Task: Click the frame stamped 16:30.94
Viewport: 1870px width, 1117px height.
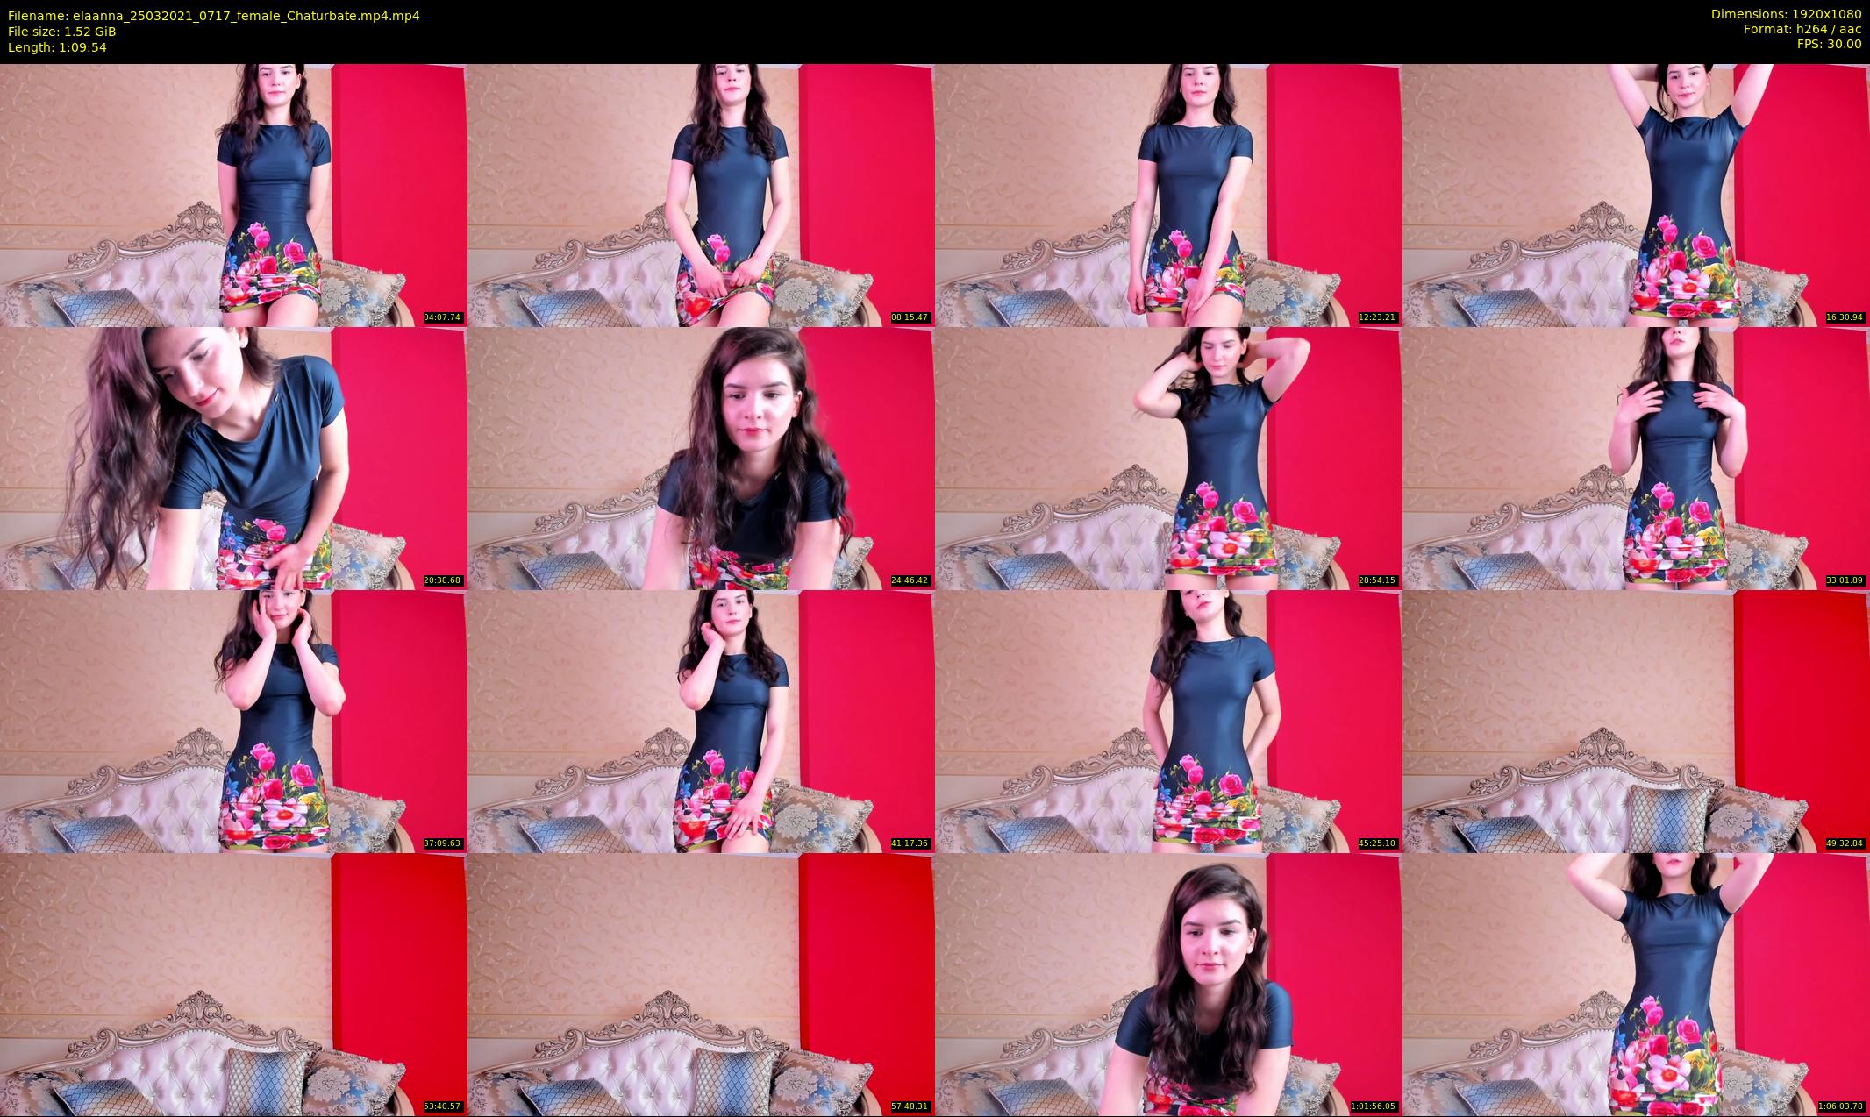Action: coord(1636,195)
